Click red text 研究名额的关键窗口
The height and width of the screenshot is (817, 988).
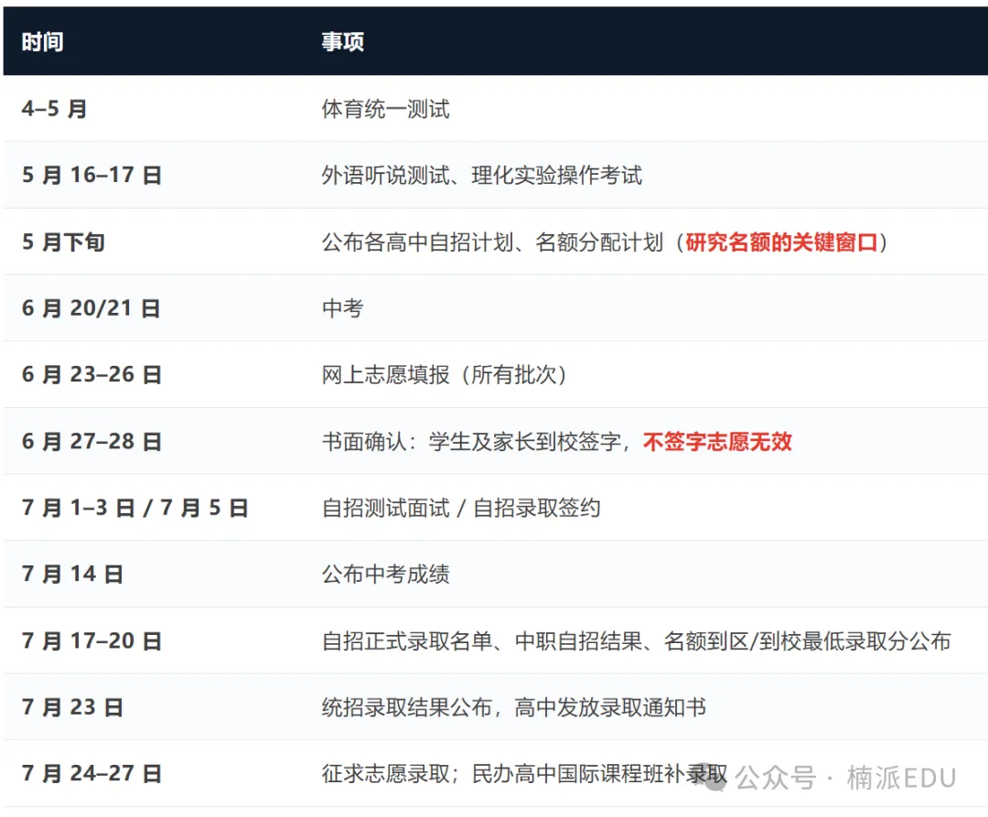click(x=781, y=242)
